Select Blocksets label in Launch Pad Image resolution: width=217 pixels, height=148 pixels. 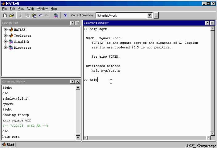point(23,48)
